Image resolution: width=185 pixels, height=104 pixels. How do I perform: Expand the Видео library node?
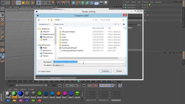coord(39,48)
